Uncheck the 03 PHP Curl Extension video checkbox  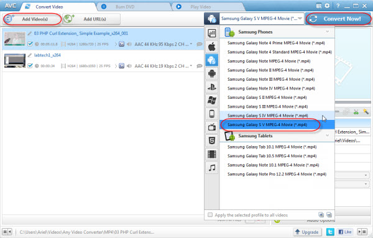(30, 44)
